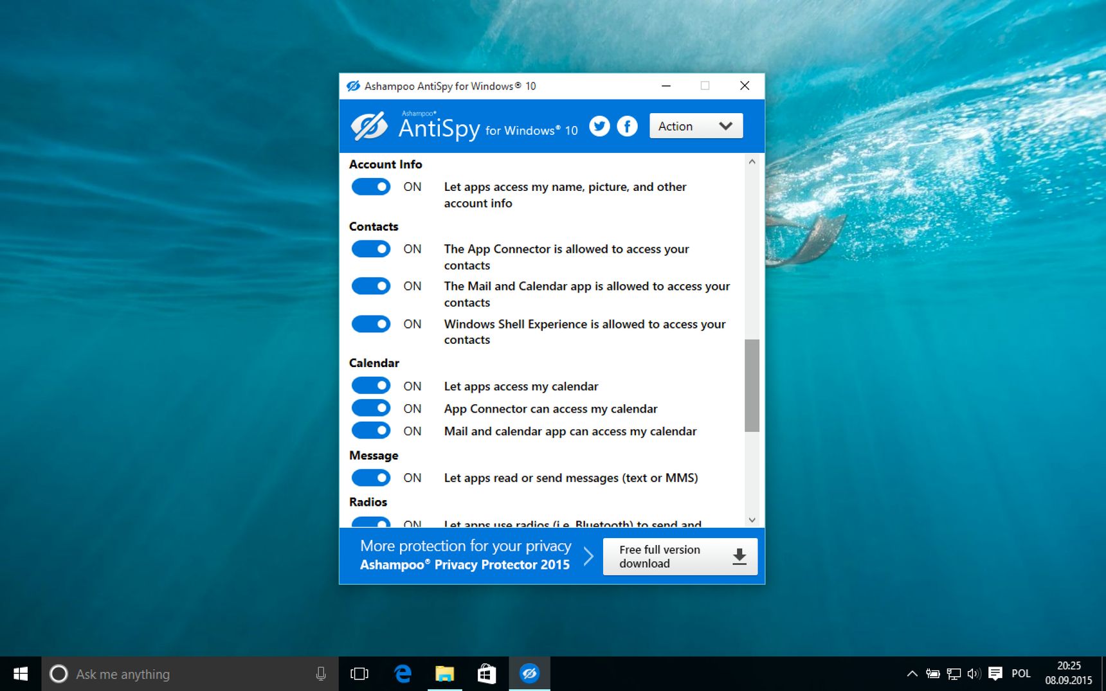Screen dimensions: 1106x691
Task: Toggle App Connector contacts access
Action: (x=371, y=249)
